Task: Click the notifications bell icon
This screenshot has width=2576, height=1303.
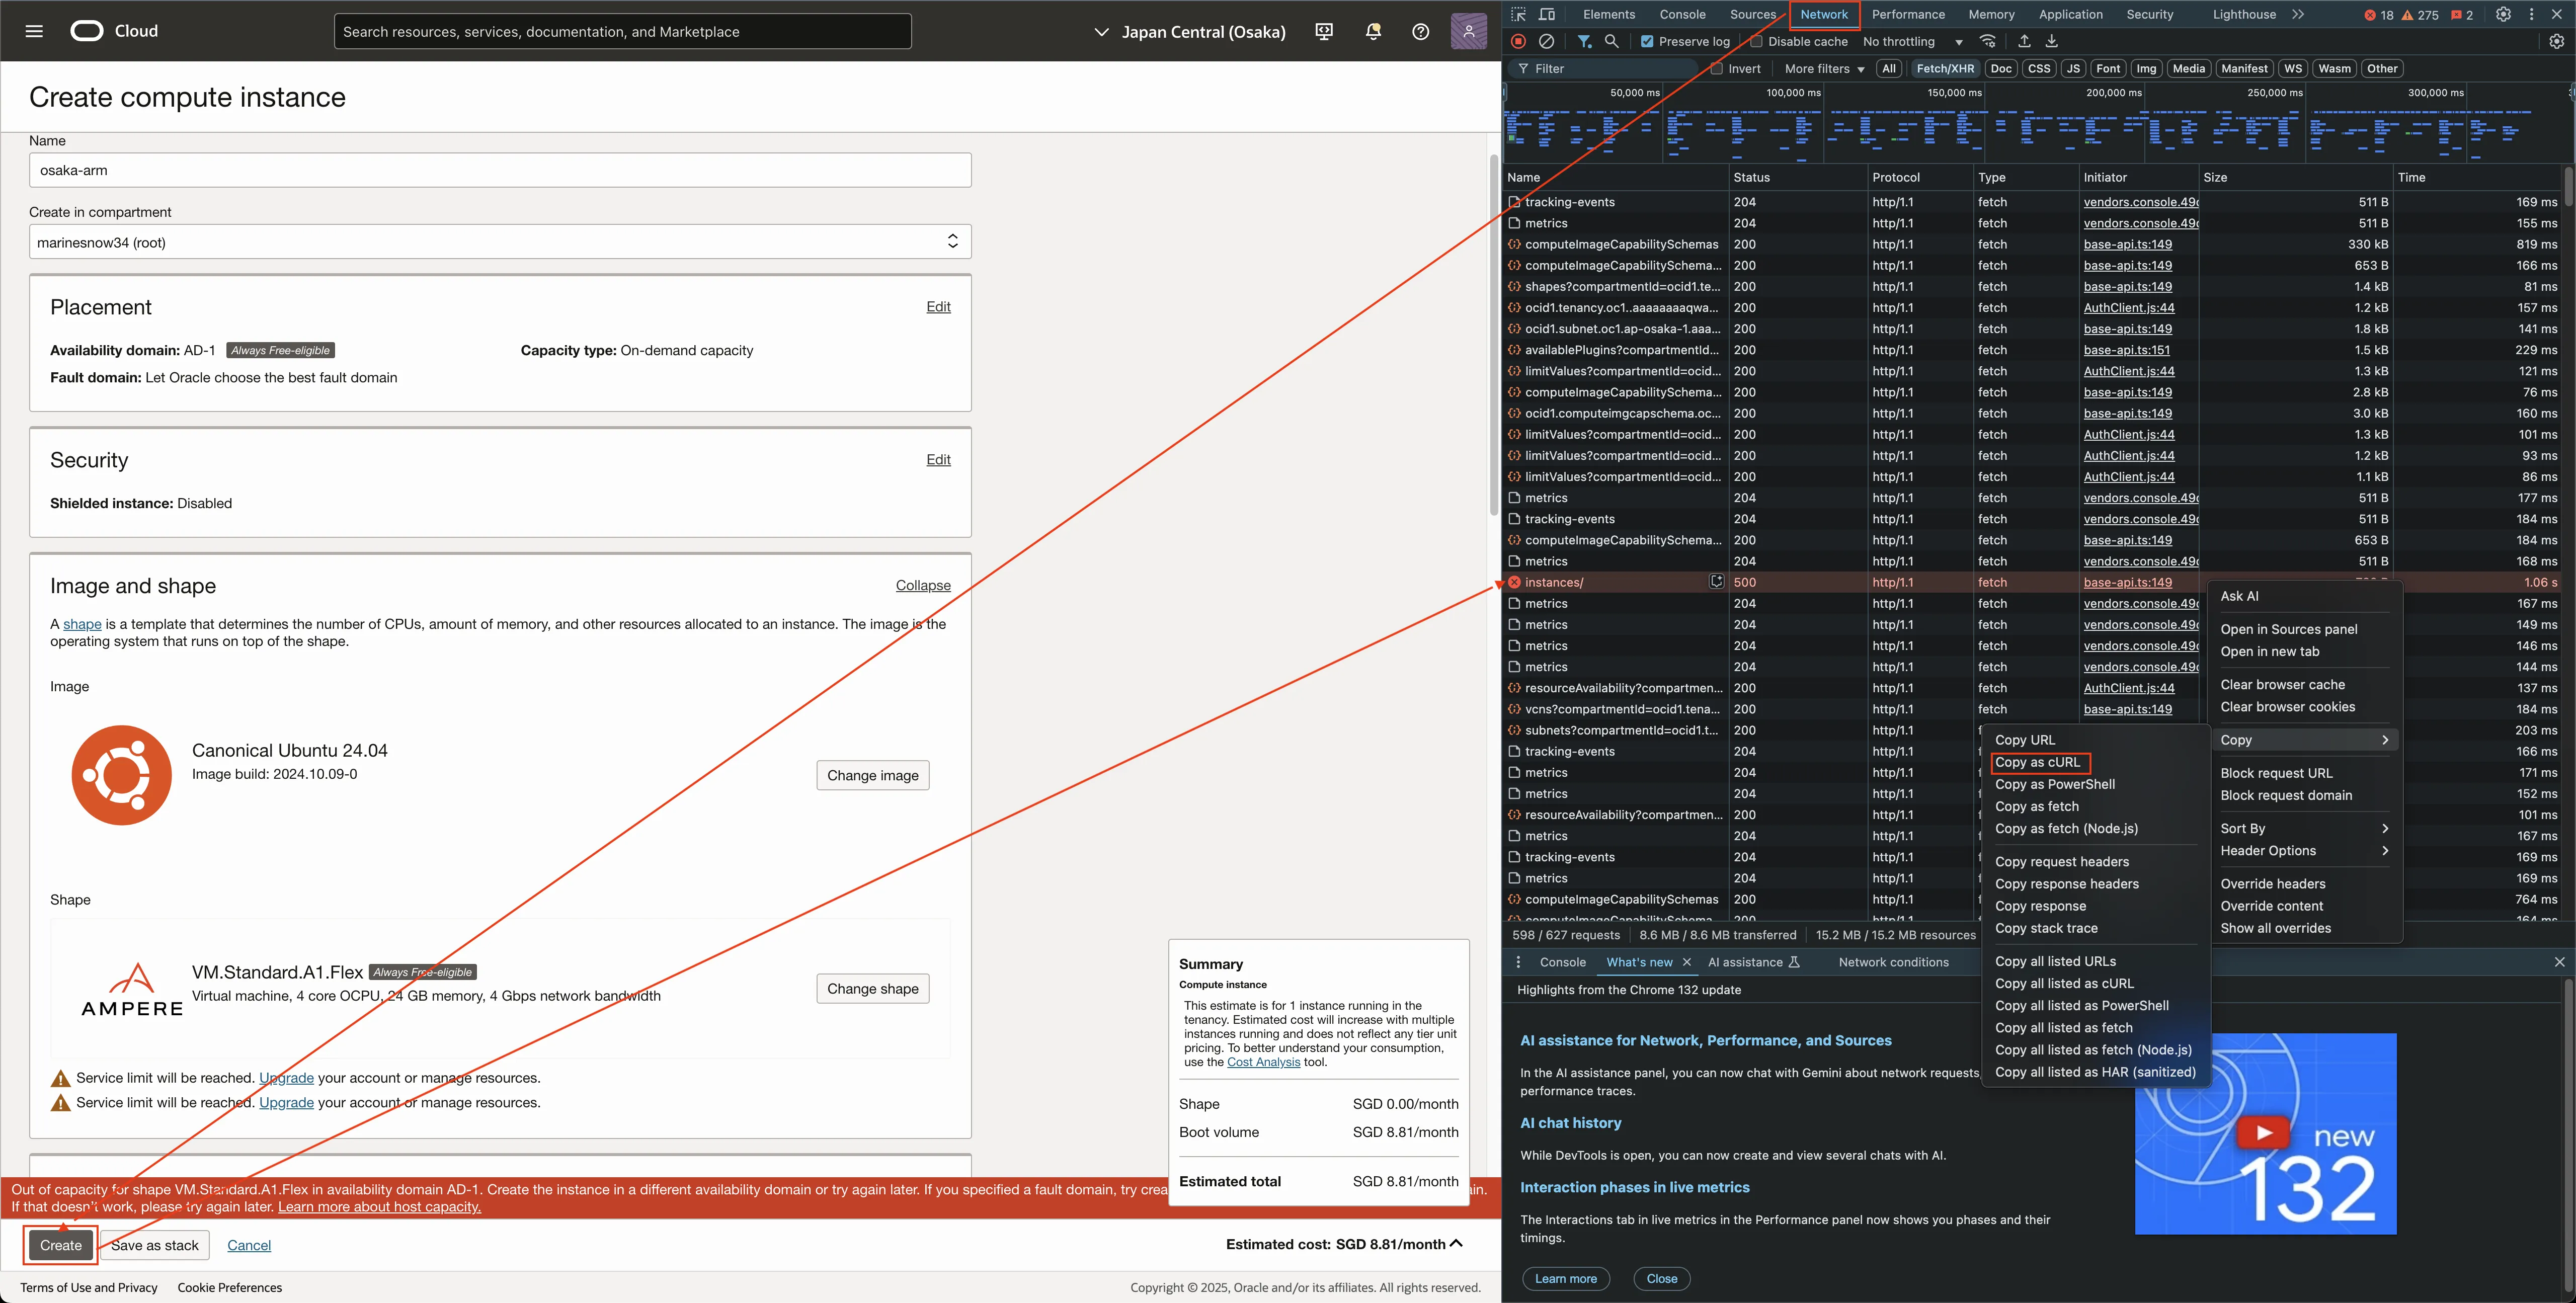Action: (x=1373, y=31)
